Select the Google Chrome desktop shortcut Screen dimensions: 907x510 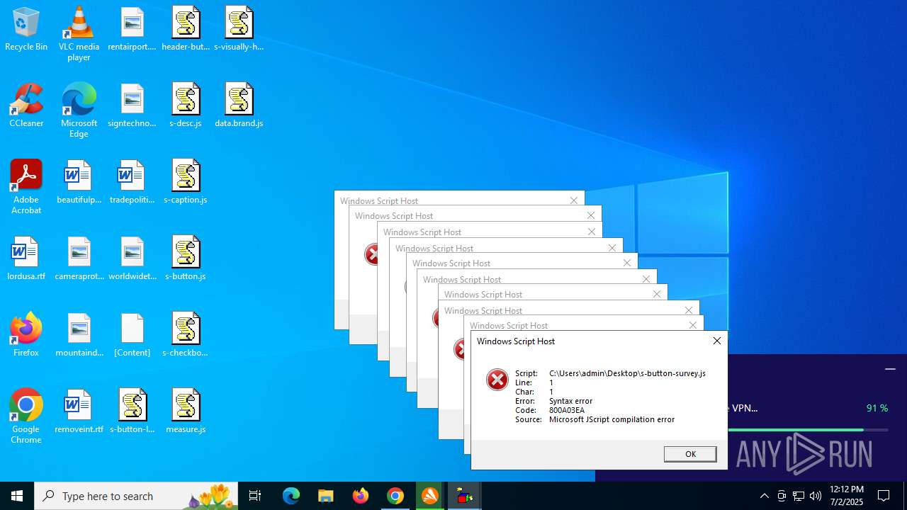click(x=26, y=416)
